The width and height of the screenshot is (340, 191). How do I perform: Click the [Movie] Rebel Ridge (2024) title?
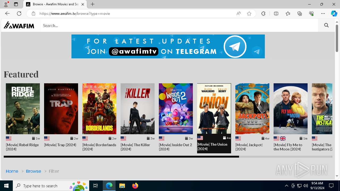tap(22, 147)
